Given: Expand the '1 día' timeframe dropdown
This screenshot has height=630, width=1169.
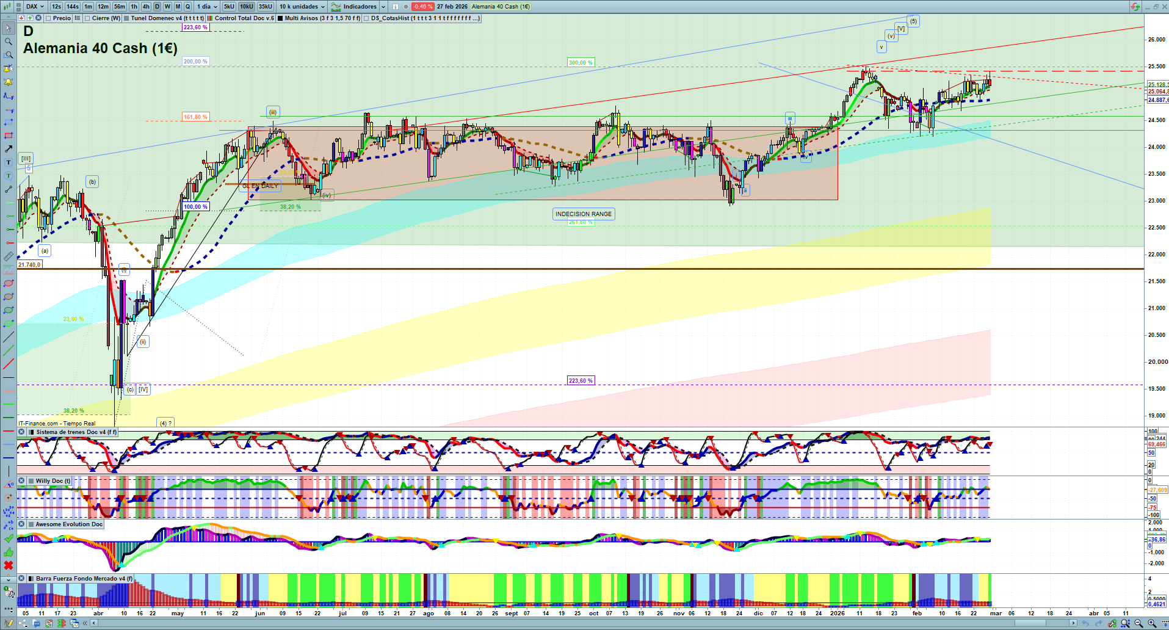Looking at the screenshot, I should [x=207, y=7].
